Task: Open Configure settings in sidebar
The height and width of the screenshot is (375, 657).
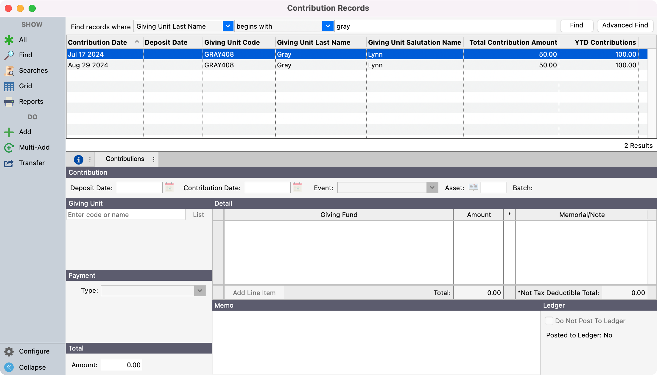Action: point(9,351)
